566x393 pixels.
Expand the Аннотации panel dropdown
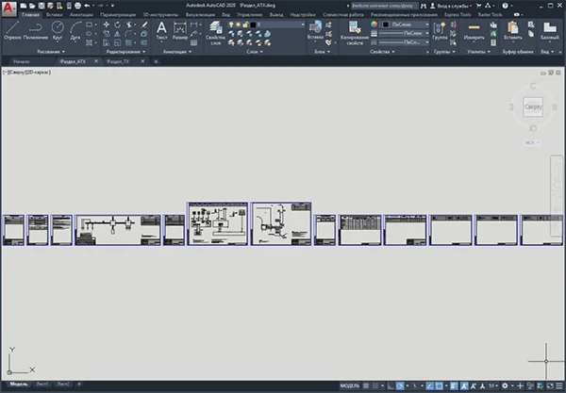click(x=177, y=52)
